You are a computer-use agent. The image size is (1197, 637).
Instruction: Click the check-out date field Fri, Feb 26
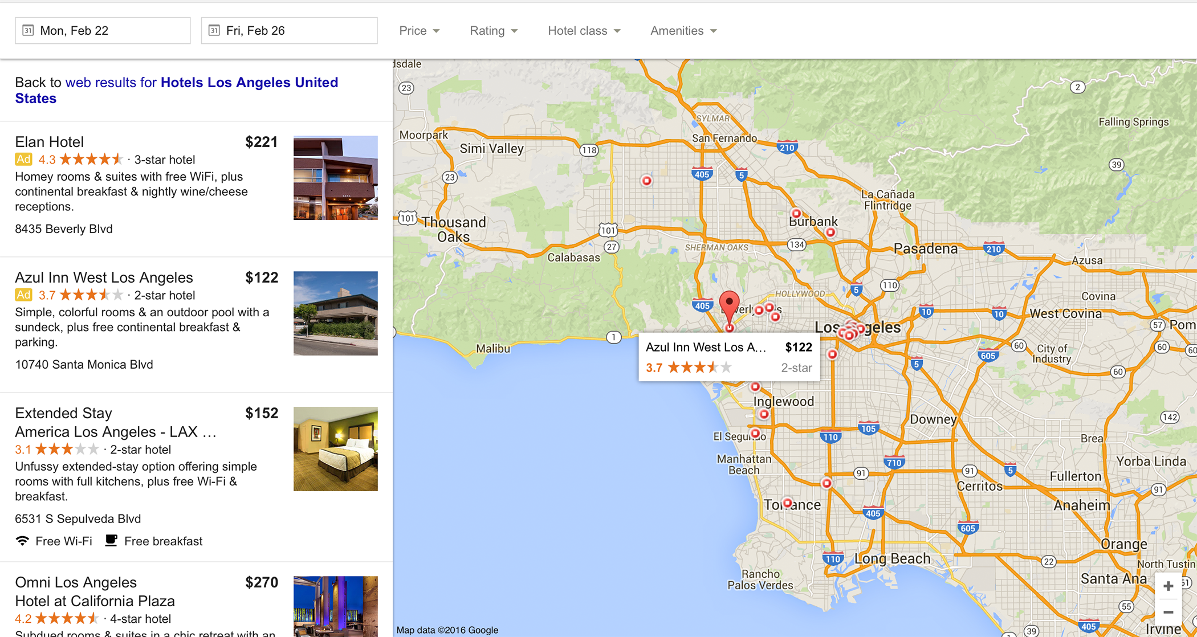point(289,31)
